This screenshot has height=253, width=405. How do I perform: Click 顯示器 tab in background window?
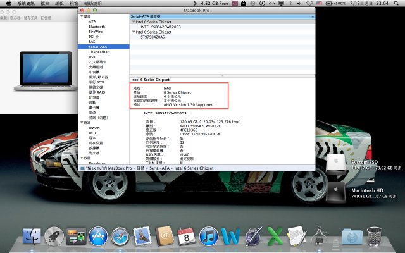click(x=15, y=18)
